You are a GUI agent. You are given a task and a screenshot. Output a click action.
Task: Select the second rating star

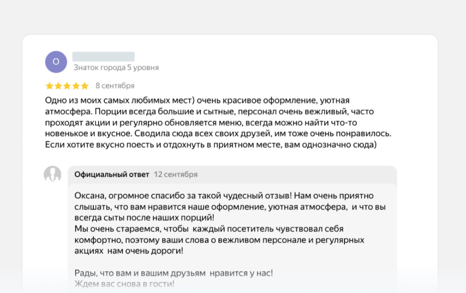(58, 86)
